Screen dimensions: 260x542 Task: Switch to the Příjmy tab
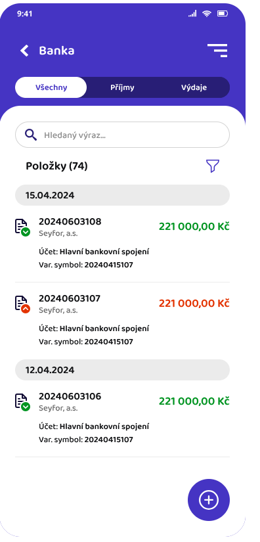point(122,87)
